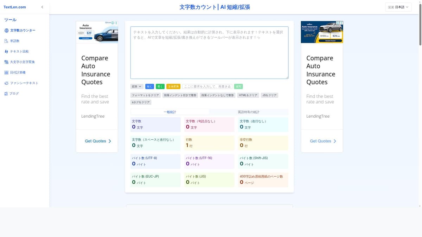This screenshot has width=422, height=237.
Task: Click the calendar icon for 日付計算機
Action: point(6,73)
